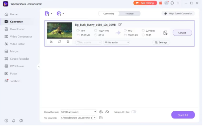Image resolution: width=203 pixels, height=127 pixels.
Task: Click the notification bell icon
Action: click(14, 121)
